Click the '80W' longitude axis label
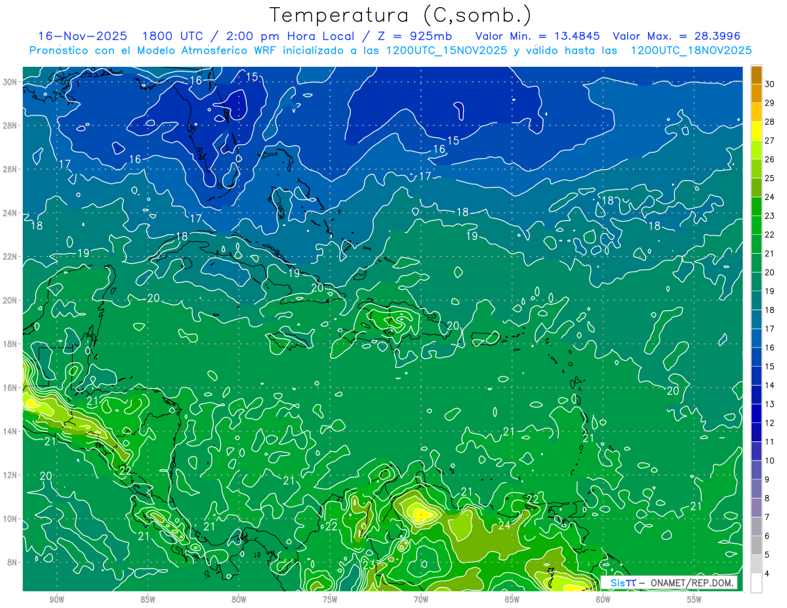The width and height of the screenshot is (787, 608). [239, 599]
